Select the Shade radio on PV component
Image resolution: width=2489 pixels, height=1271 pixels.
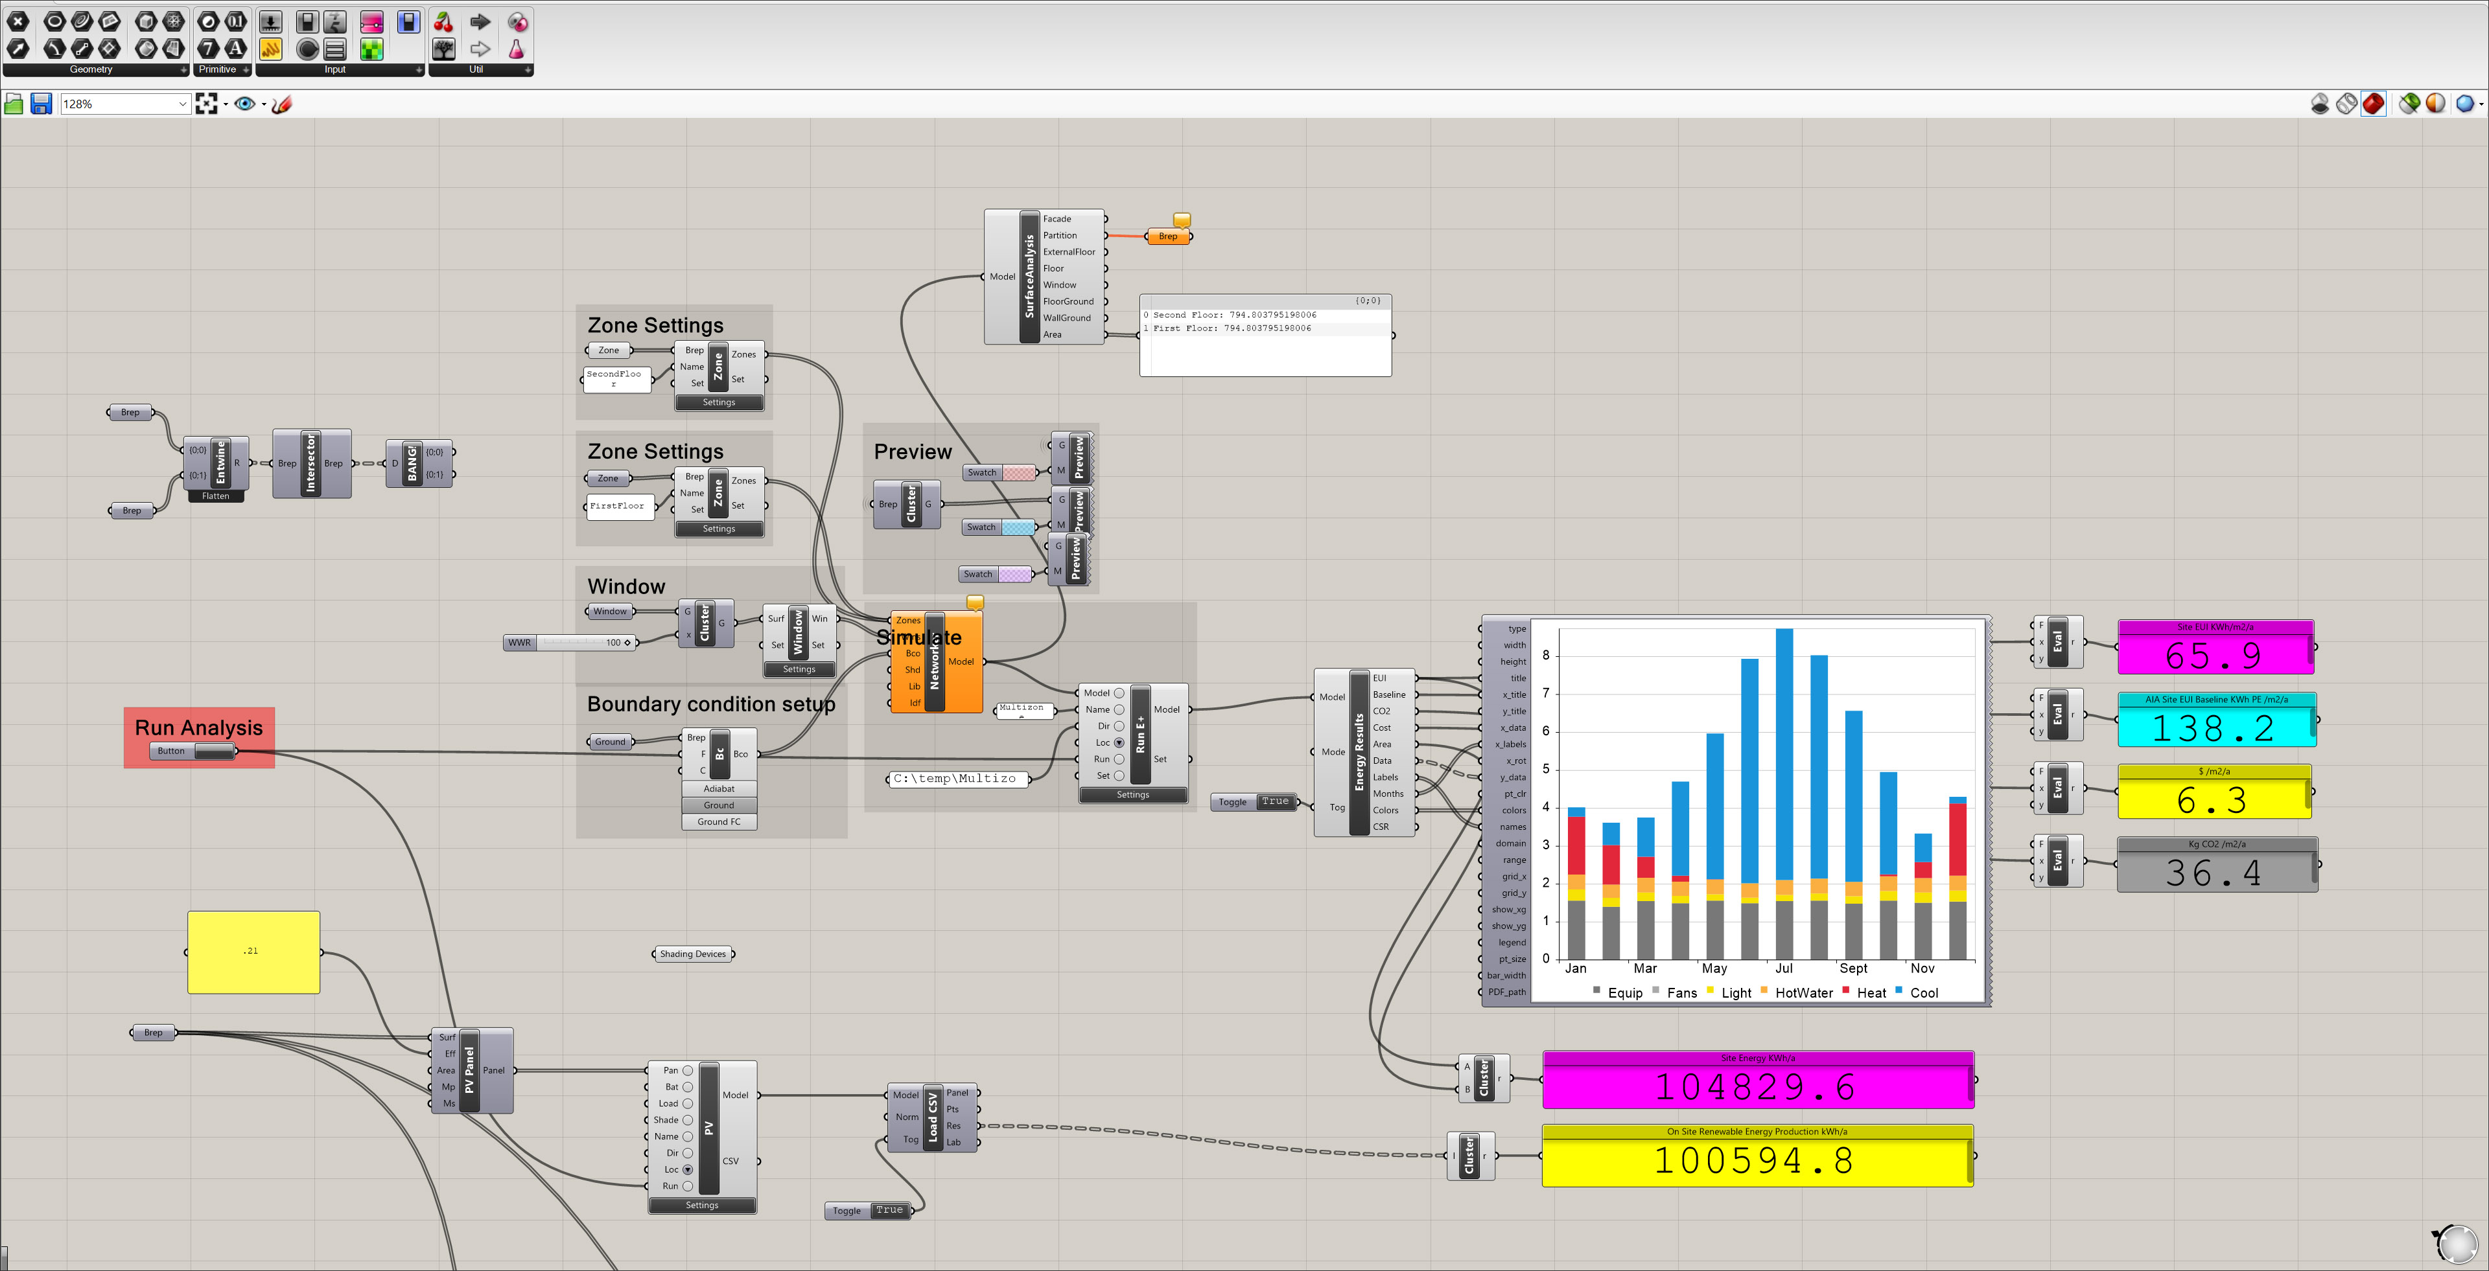click(688, 1120)
